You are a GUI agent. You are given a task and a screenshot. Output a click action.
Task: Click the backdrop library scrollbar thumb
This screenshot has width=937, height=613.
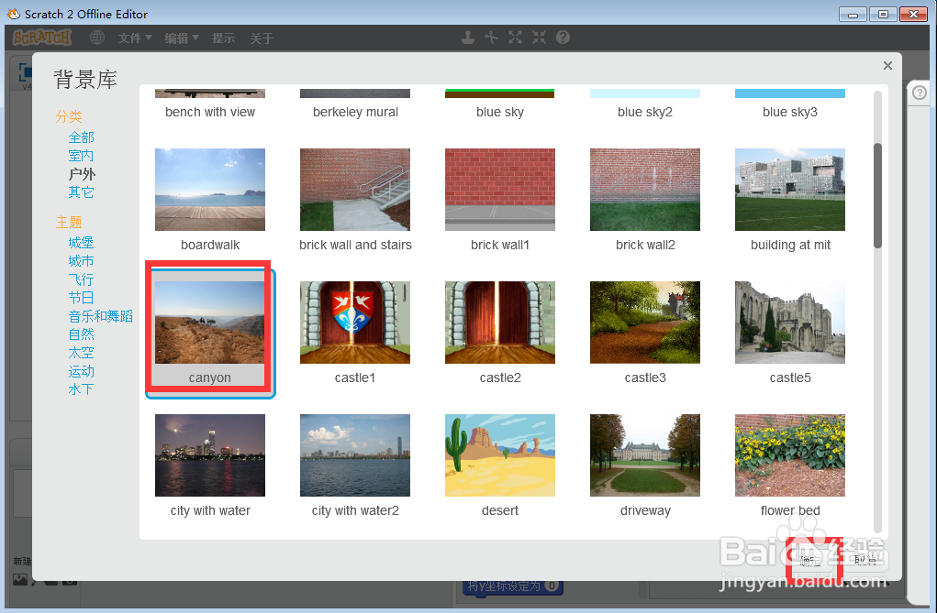[x=877, y=195]
